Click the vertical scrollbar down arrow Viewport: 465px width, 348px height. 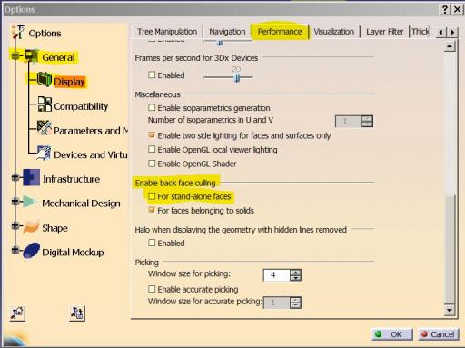click(450, 310)
